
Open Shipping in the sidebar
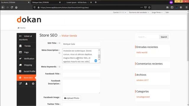26,65
